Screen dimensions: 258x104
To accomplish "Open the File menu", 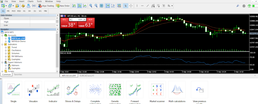I will [6, 1].
